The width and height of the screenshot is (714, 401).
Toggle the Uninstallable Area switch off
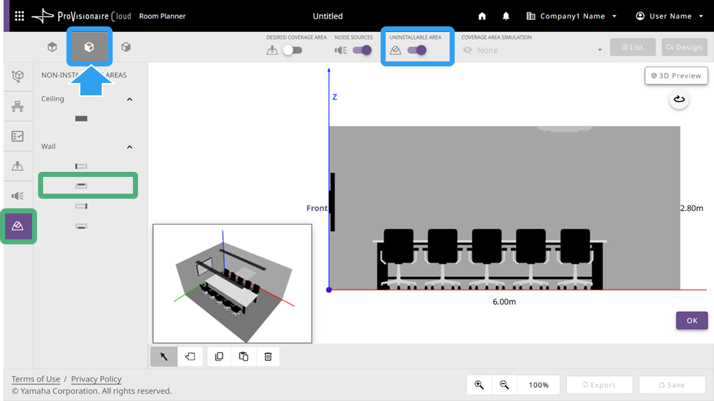click(x=417, y=50)
